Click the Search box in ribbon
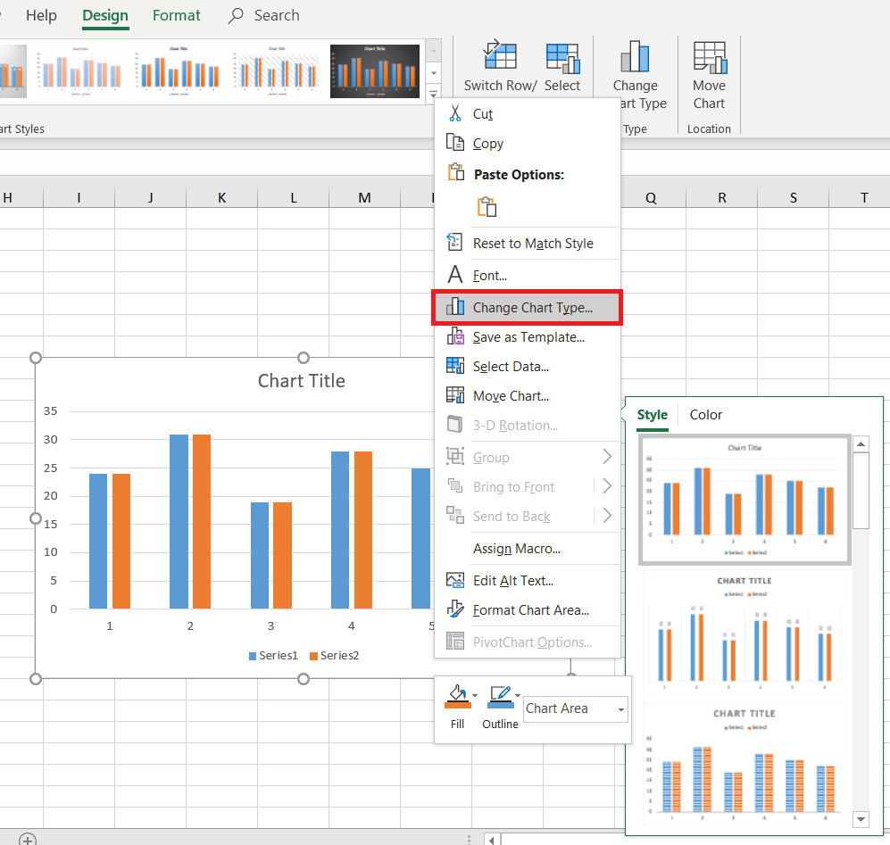890x845 pixels. (x=276, y=16)
